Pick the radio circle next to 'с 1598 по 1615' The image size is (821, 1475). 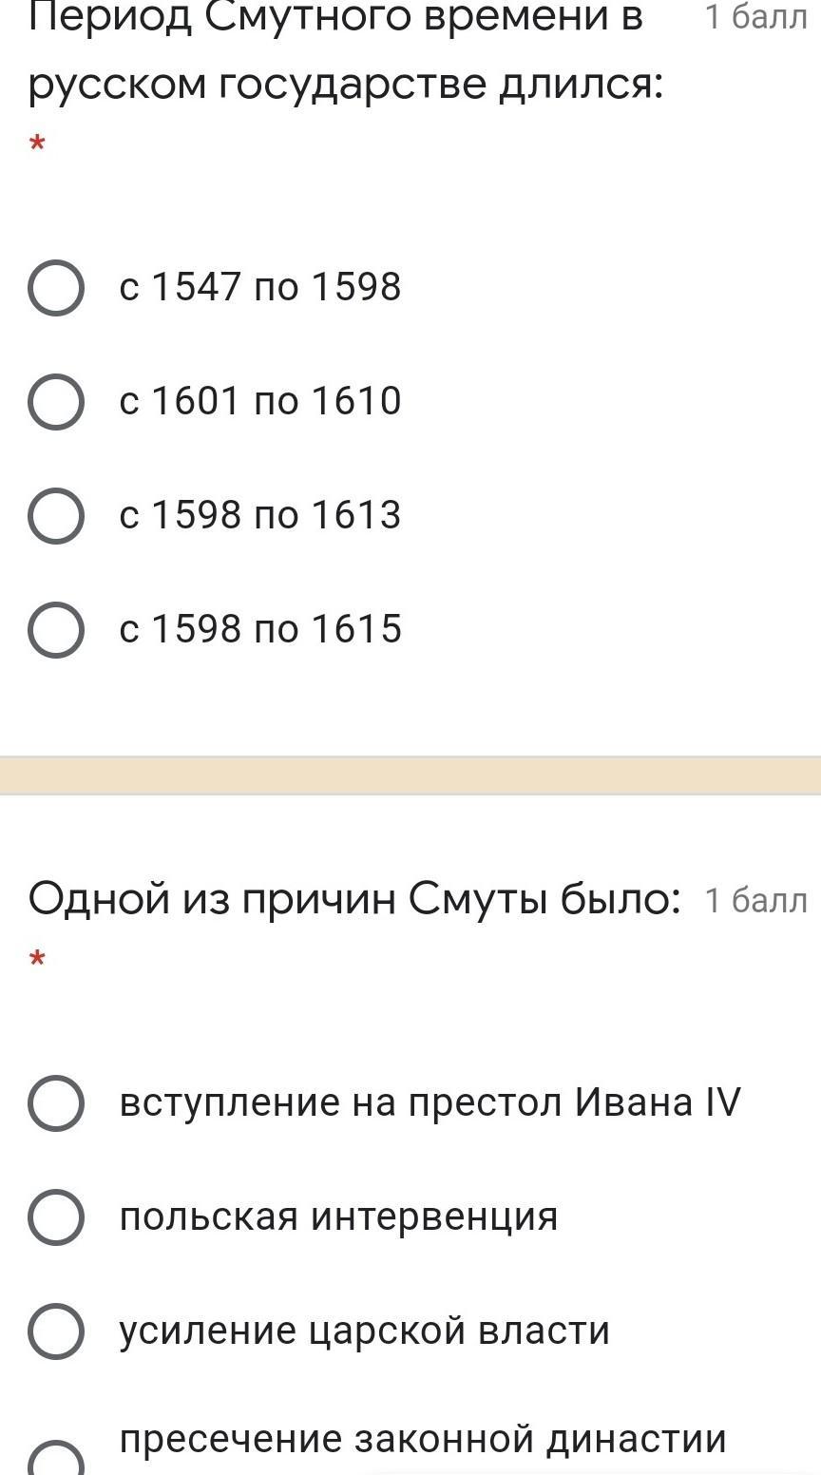click(x=56, y=629)
